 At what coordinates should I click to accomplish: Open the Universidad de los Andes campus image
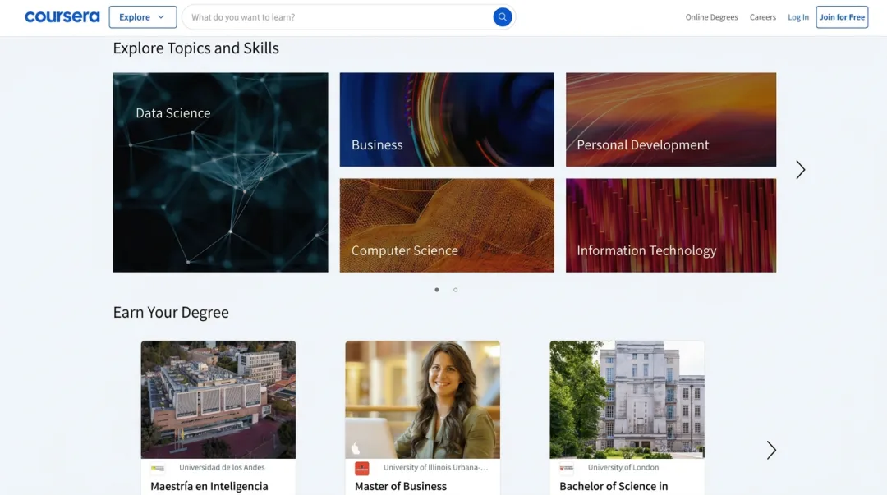[x=218, y=400]
